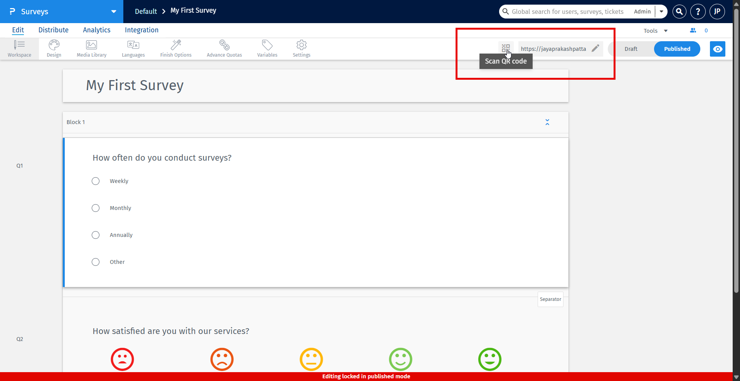740x381 pixels.
Task: Preview the survey with the eye icon
Action: click(717, 49)
